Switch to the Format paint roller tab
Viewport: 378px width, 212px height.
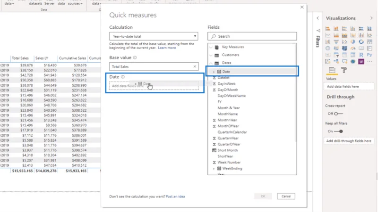pos(344,70)
